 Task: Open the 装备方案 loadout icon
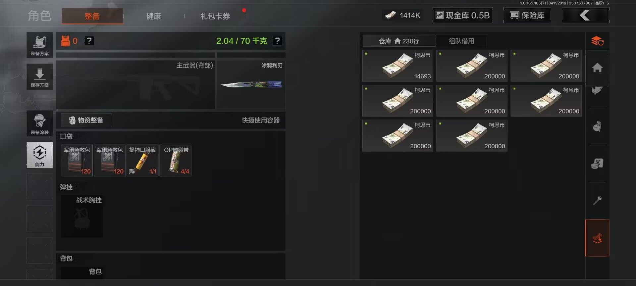point(40,45)
